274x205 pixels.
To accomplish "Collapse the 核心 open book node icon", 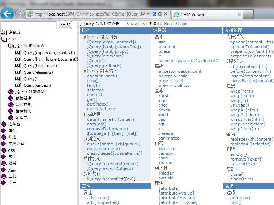I will pos(4,39).
